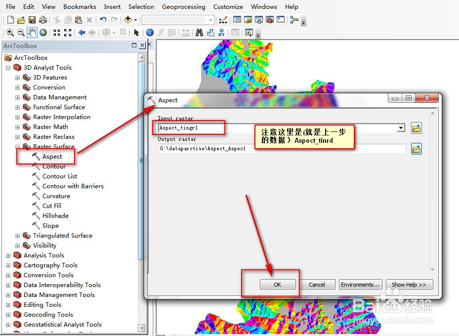Expand the Visibility toolset
Screen dimensions: 459x336
(18, 246)
